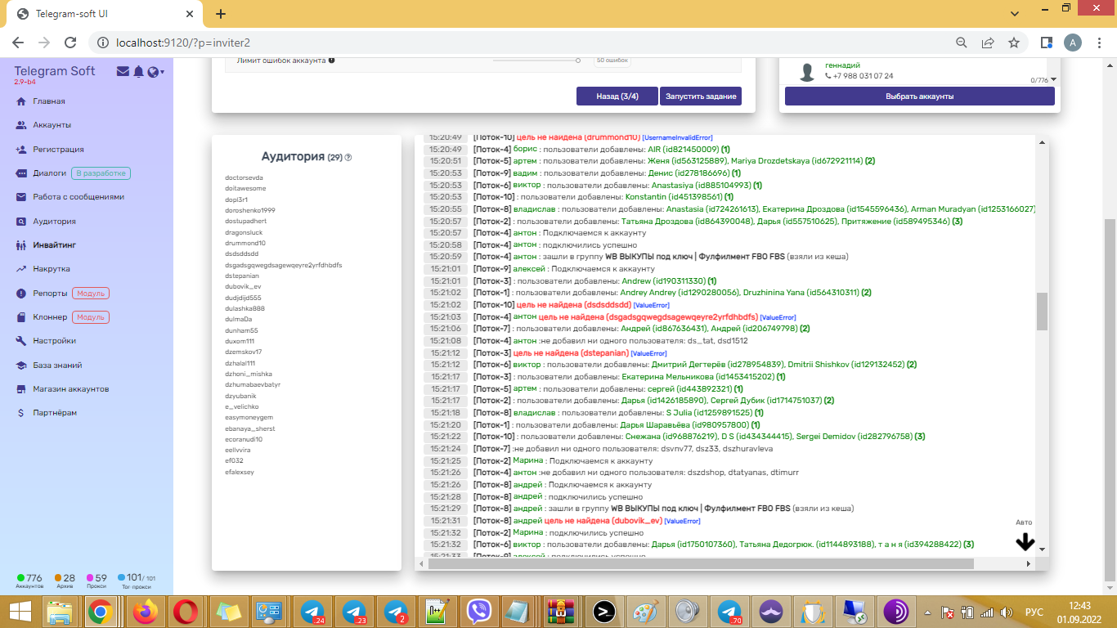Toggle auto-scroll down arrow in the log
This screenshot has height=628, width=1117.
pyautogui.click(x=1025, y=542)
